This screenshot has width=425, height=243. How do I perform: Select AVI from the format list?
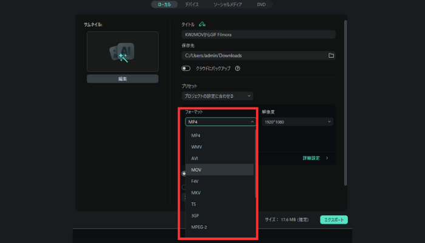click(x=220, y=158)
